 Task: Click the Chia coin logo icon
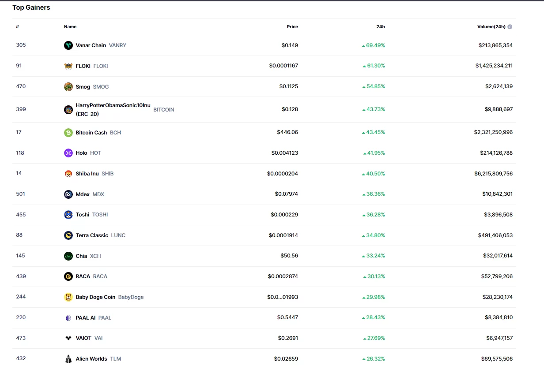pyautogui.click(x=68, y=256)
